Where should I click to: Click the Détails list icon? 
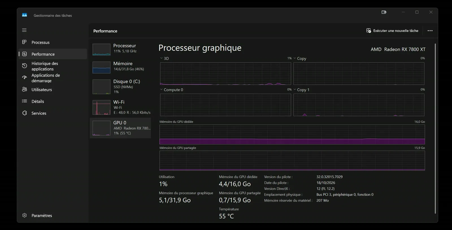[25, 101]
